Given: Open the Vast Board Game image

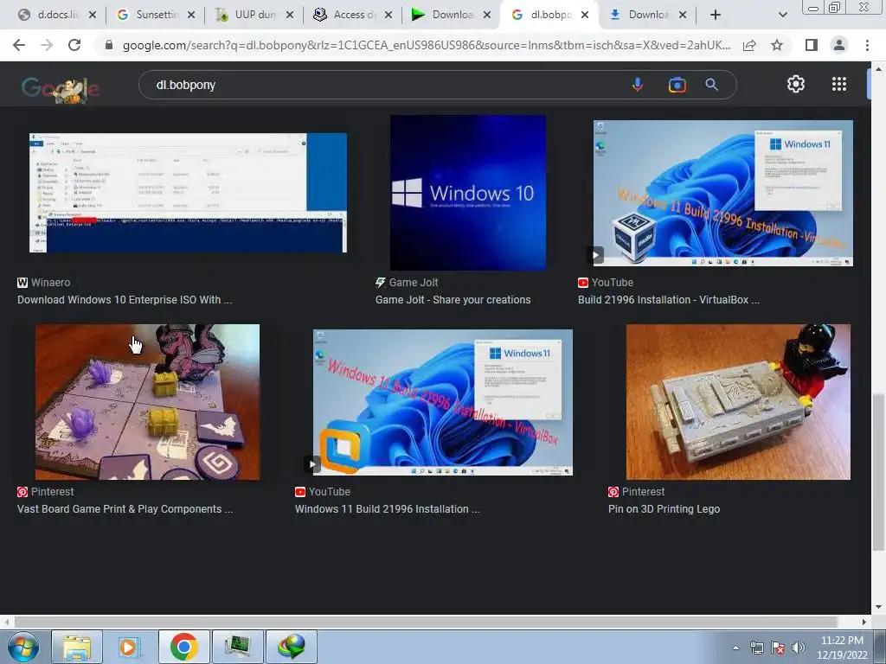Looking at the screenshot, I should (x=147, y=401).
